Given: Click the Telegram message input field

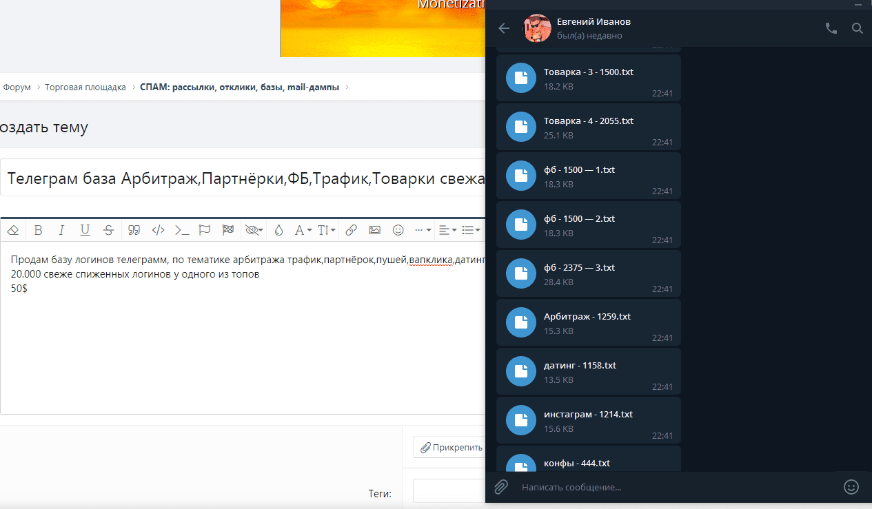Looking at the screenshot, I should 676,487.
